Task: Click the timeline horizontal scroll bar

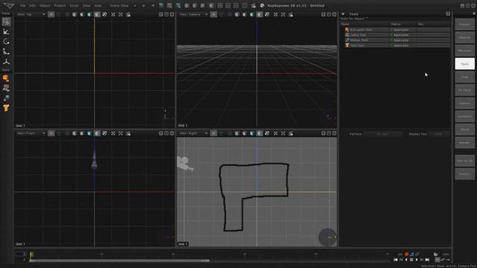Action: [x=119, y=261]
